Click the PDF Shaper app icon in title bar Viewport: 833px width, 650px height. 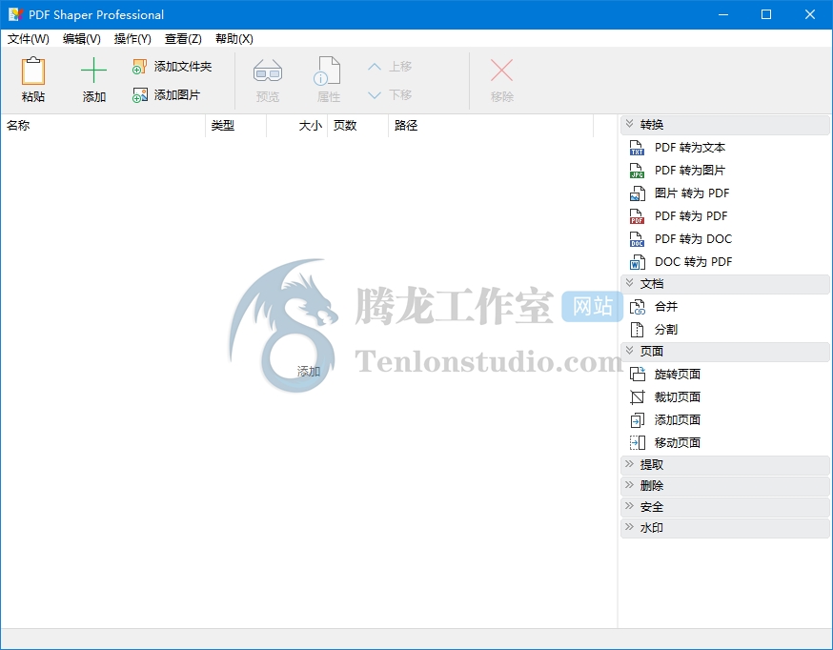click(16, 15)
